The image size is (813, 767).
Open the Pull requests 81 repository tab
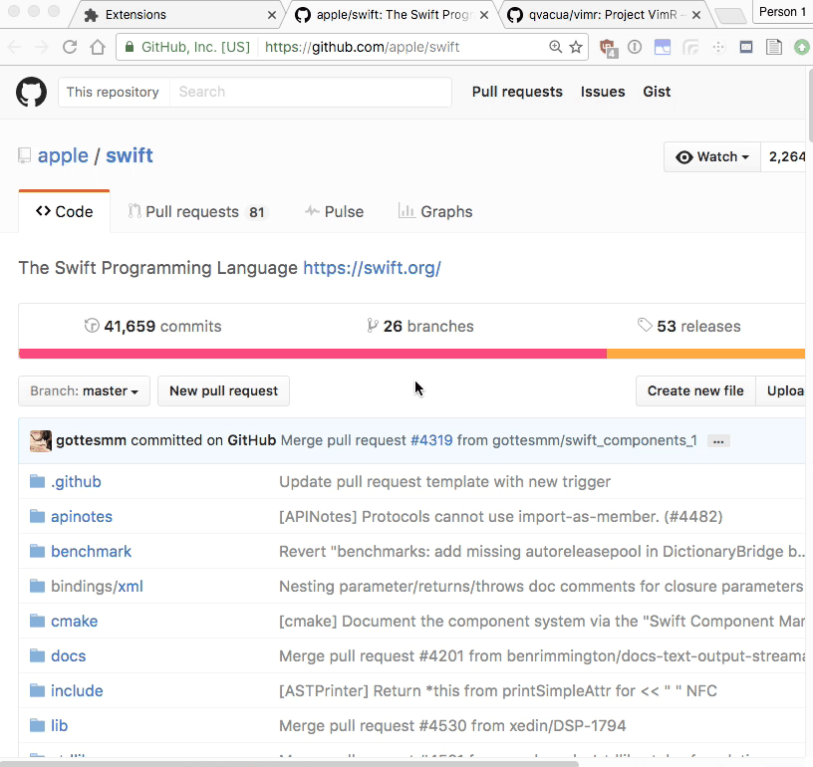pos(197,211)
